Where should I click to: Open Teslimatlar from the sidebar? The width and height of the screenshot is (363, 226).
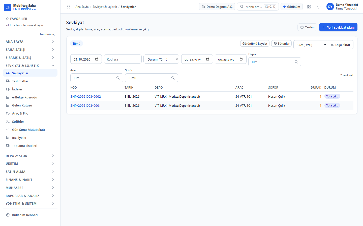(30, 81)
